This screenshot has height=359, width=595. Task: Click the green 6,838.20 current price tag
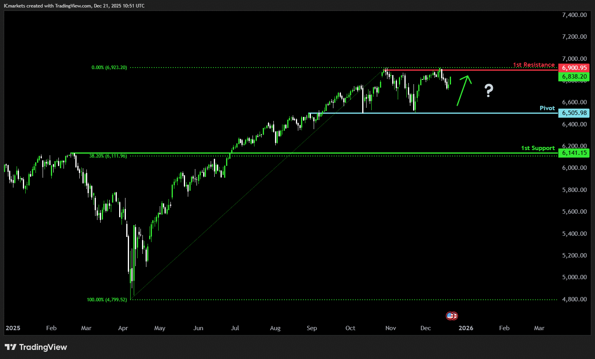pyautogui.click(x=574, y=77)
